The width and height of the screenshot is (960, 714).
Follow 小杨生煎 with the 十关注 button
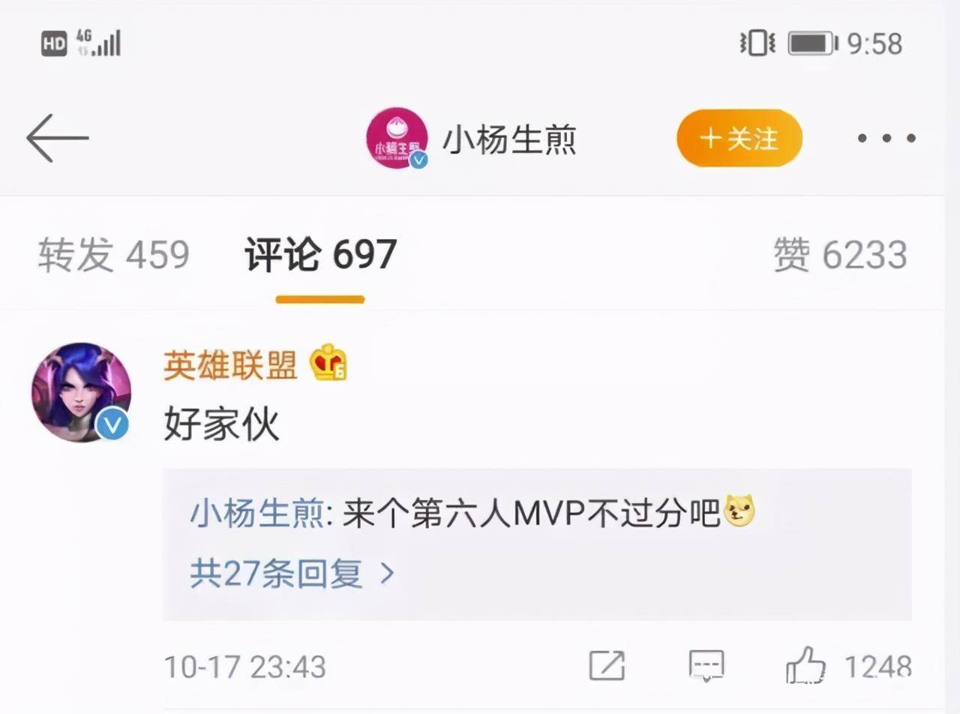739,139
